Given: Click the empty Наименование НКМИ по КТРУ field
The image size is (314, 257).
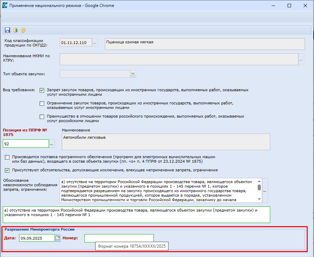Looking at the screenshot, I should 179,59.
